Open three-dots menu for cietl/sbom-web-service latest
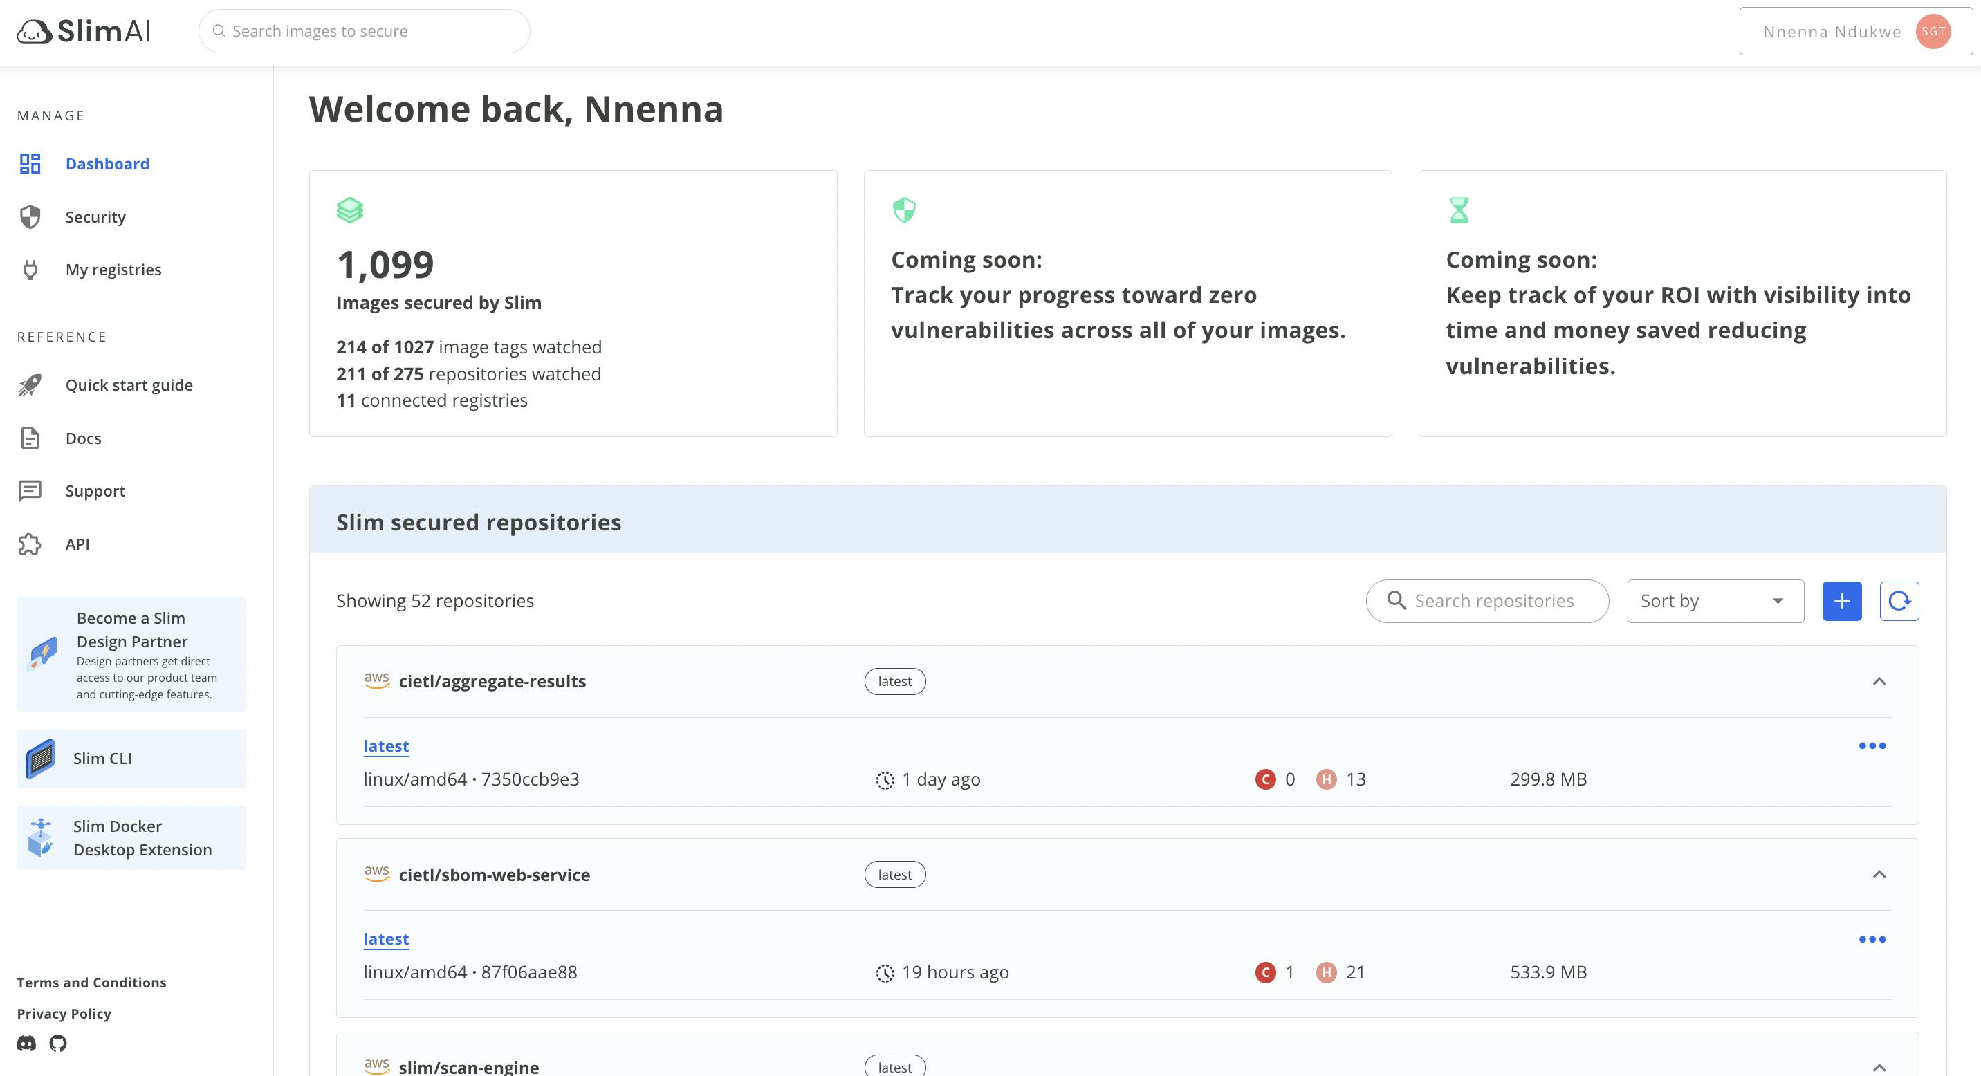 (1872, 939)
